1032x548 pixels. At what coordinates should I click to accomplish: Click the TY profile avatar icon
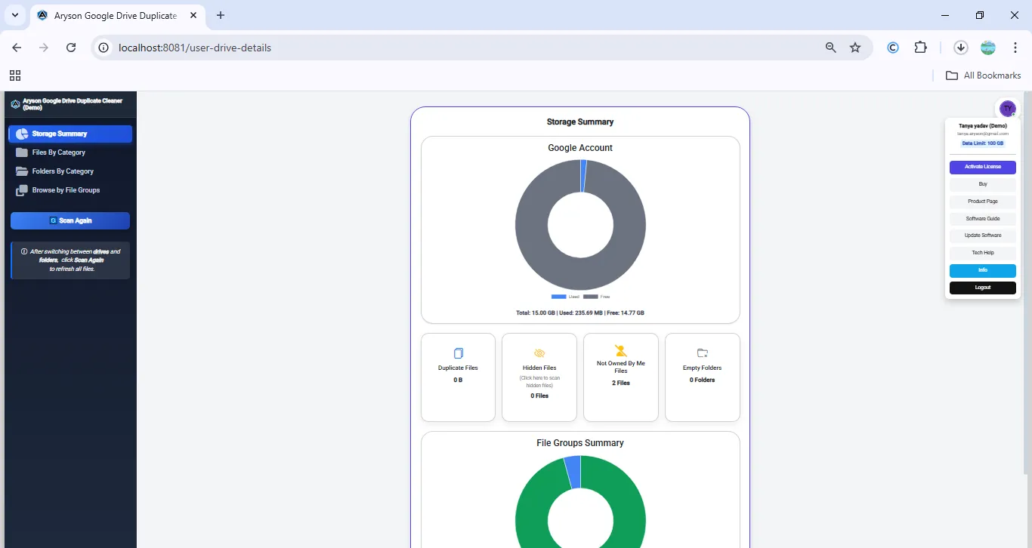tap(1007, 109)
